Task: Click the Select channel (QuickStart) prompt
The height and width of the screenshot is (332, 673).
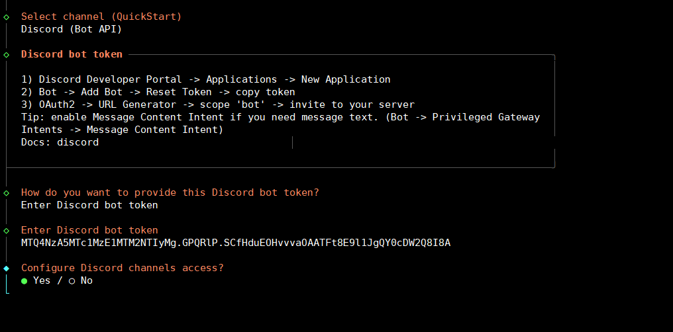Action: pyautogui.click(x=101, y=17)
